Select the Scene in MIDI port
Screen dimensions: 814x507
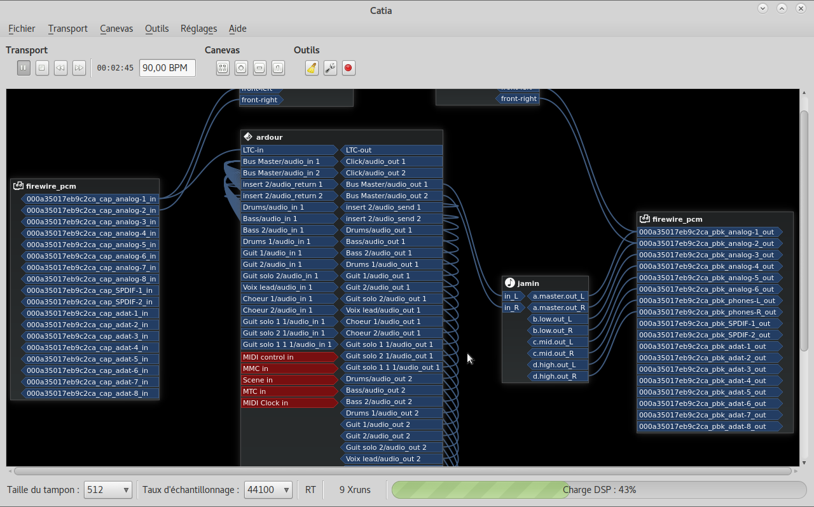click(x=289, y=380)
